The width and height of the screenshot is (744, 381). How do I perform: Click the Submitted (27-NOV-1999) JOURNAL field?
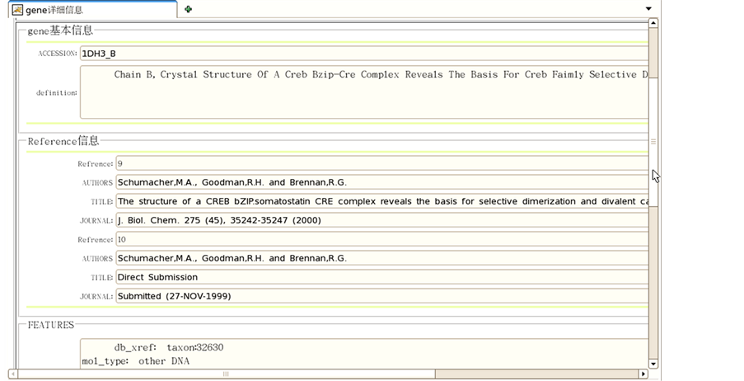(379, 296)
